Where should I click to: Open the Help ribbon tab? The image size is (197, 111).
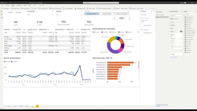tap(30, 6)
